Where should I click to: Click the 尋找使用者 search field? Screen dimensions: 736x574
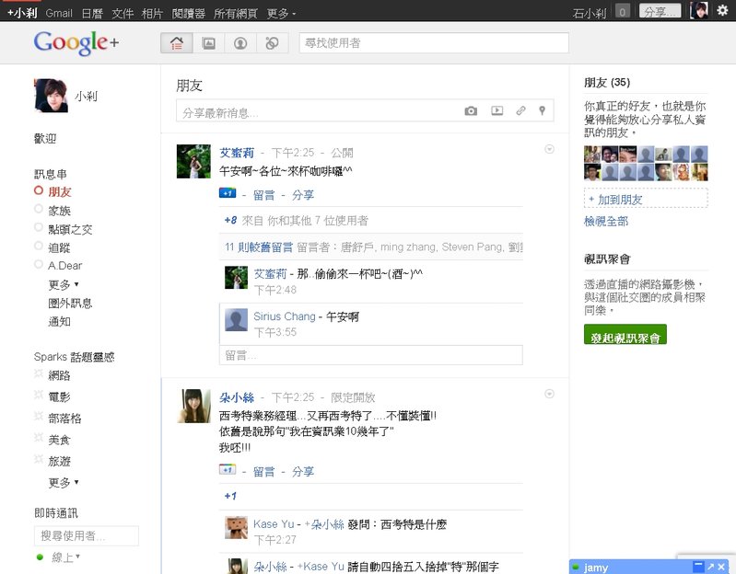(434, 43)
